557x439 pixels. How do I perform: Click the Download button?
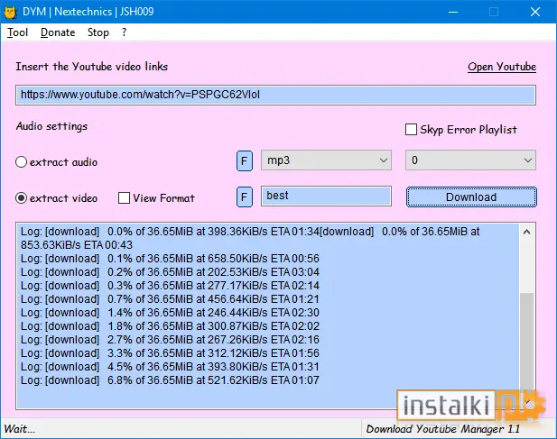point(471,197)
